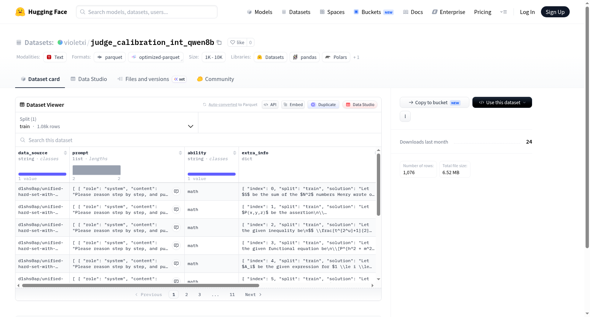Click the 1K - 10K size tag
This screenshot has height=317, width=590.
click(214, 57)
